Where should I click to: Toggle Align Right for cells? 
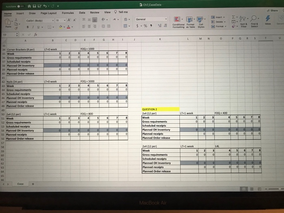coord(95,26)
